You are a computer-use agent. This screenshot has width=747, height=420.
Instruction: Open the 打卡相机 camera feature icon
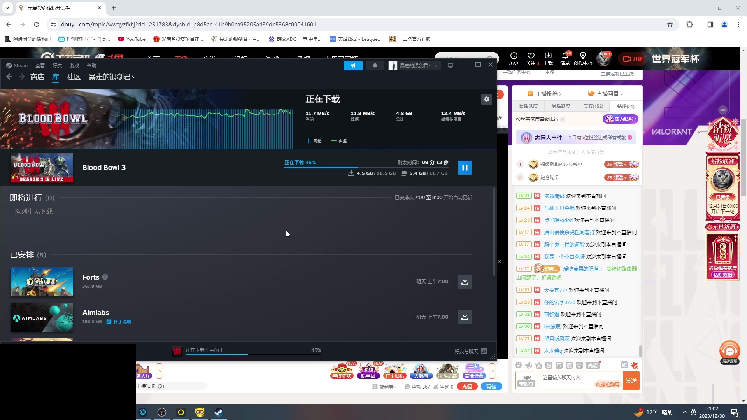coord(394,370)
